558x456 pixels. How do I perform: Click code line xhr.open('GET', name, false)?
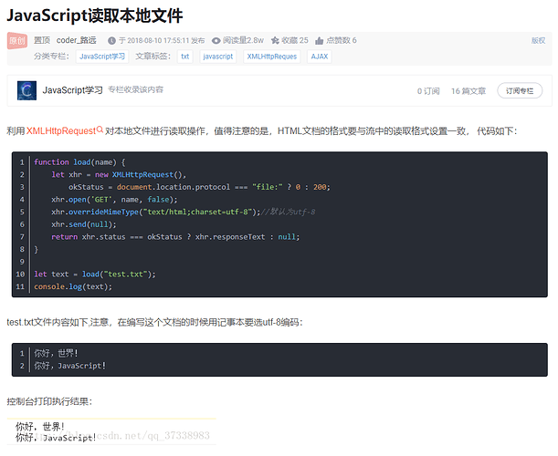[114, 200]
